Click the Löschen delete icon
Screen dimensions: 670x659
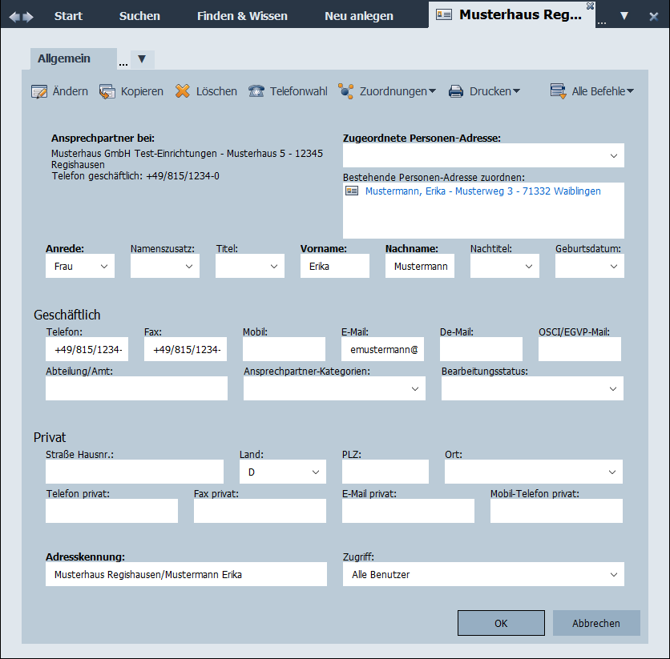tap(183, 91)
